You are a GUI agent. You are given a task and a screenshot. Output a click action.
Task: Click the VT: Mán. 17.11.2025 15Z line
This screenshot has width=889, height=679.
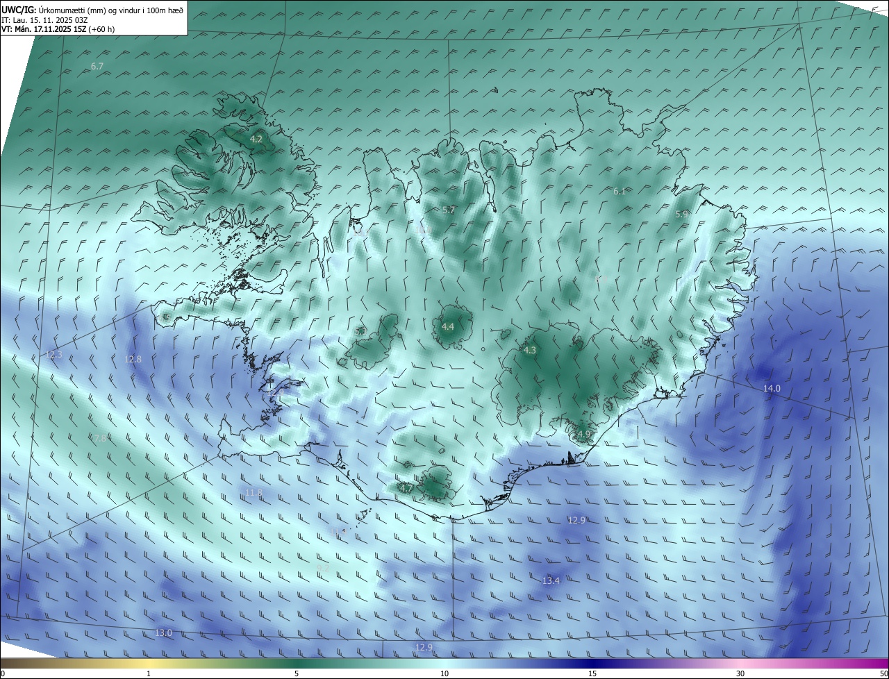[58, 29]
